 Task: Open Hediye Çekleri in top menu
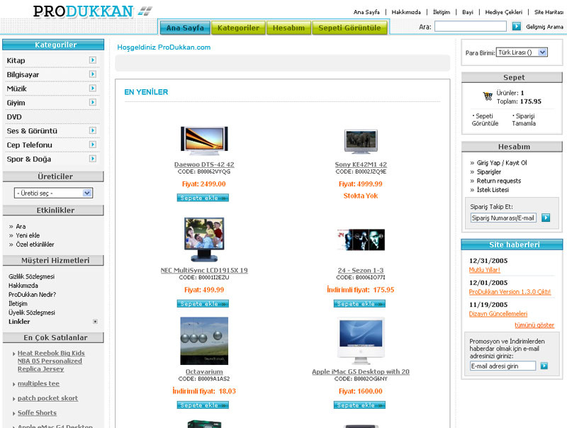pyautogui.click(x=504, y=12)
